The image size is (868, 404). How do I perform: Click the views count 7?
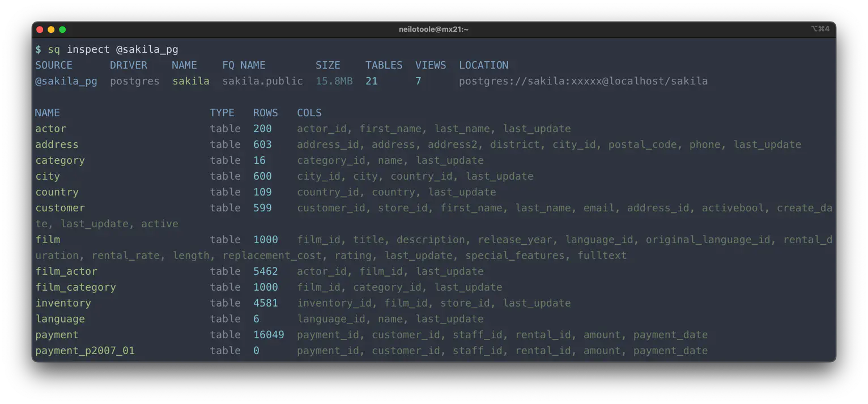(418, 81)
